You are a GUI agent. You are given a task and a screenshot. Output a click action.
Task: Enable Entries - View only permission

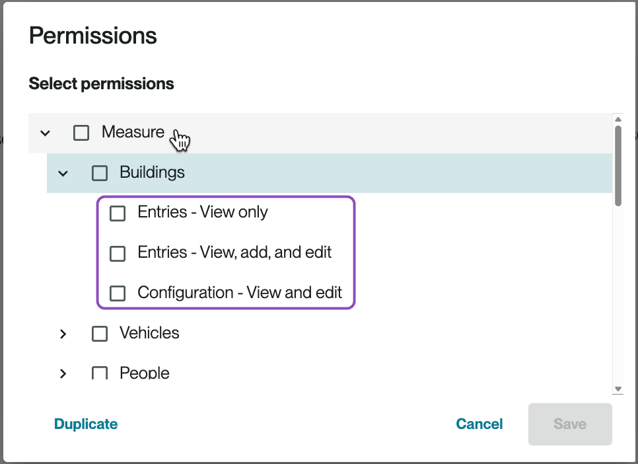click(118, 213)
